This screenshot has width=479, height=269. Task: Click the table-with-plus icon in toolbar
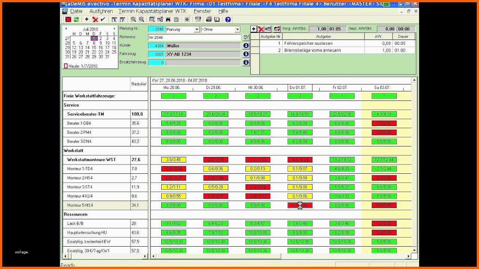point(152,19)
